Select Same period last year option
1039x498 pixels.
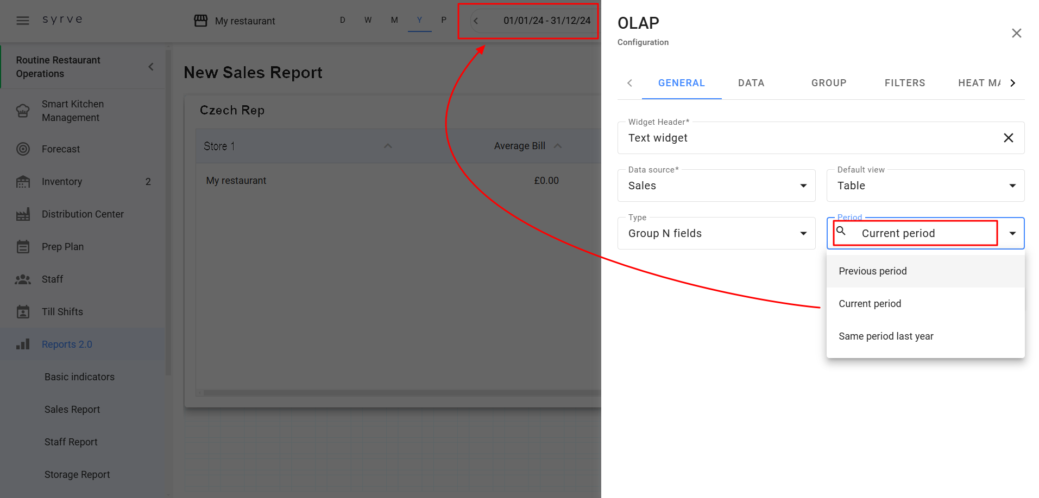click(x=885, y=336)
